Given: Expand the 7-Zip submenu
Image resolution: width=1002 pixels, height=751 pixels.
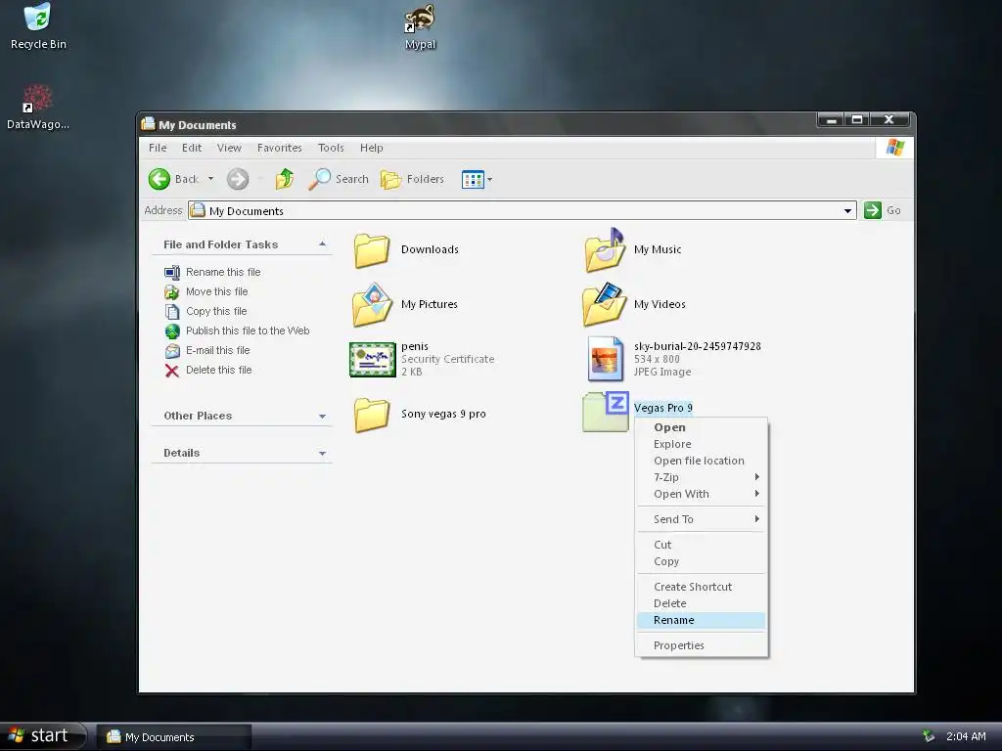Looking at the screenshot, I should click(x=756, y=477).
